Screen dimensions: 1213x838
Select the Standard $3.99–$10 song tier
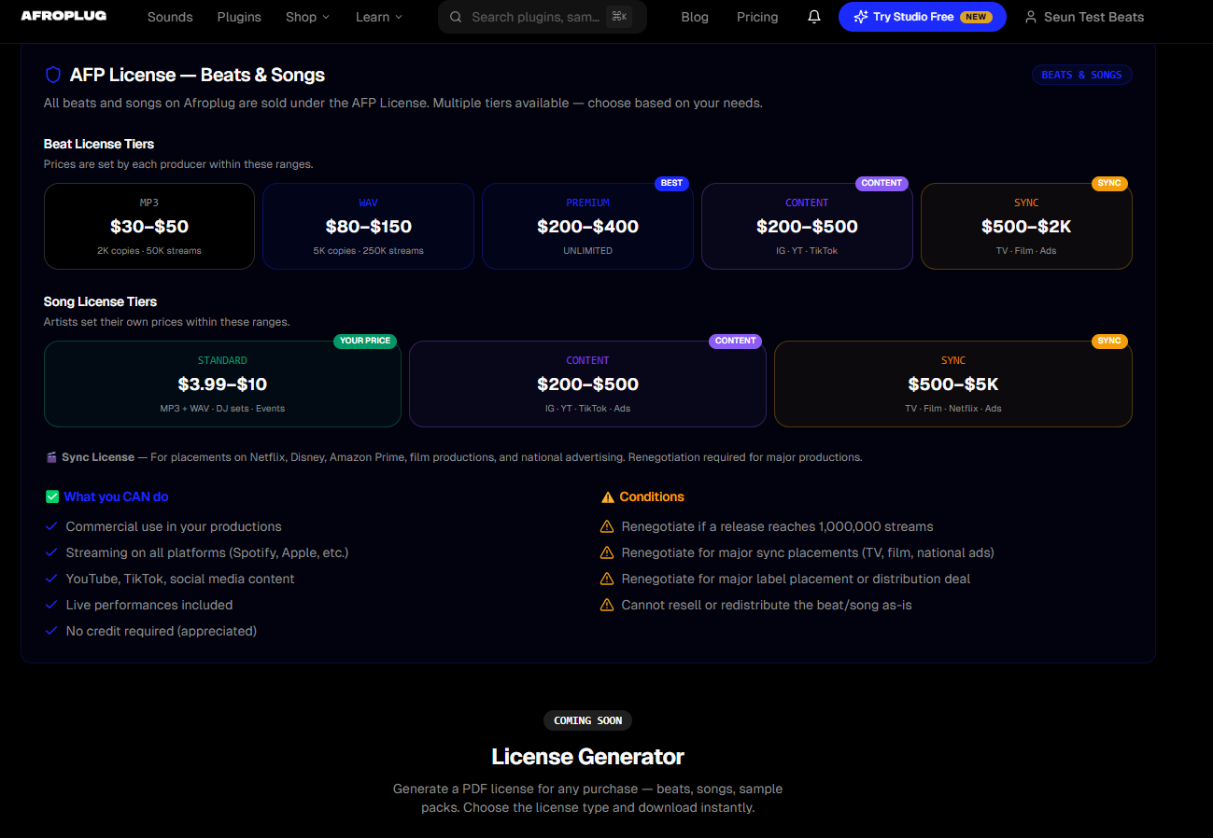pyautogui.click(x=222, y=384)
